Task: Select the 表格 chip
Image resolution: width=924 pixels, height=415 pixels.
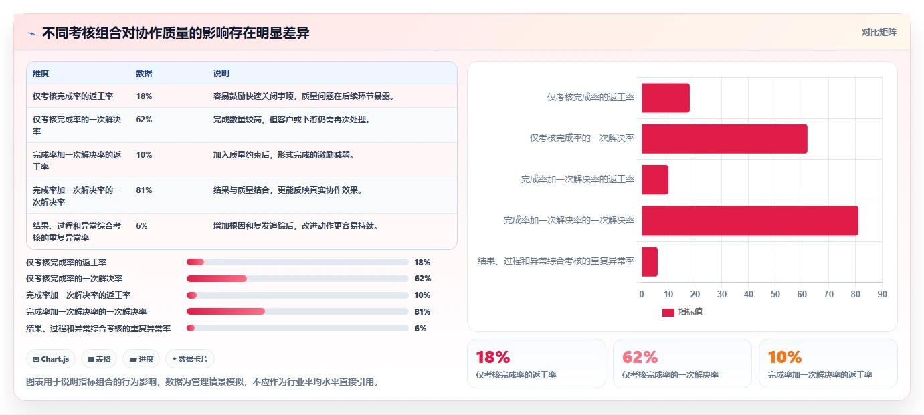Action: pyautogui.click(x=99, y=359)
